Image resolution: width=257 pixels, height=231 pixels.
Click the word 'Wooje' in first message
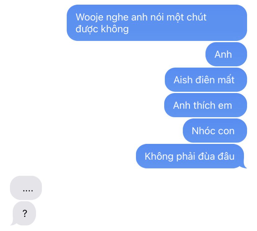89,17
